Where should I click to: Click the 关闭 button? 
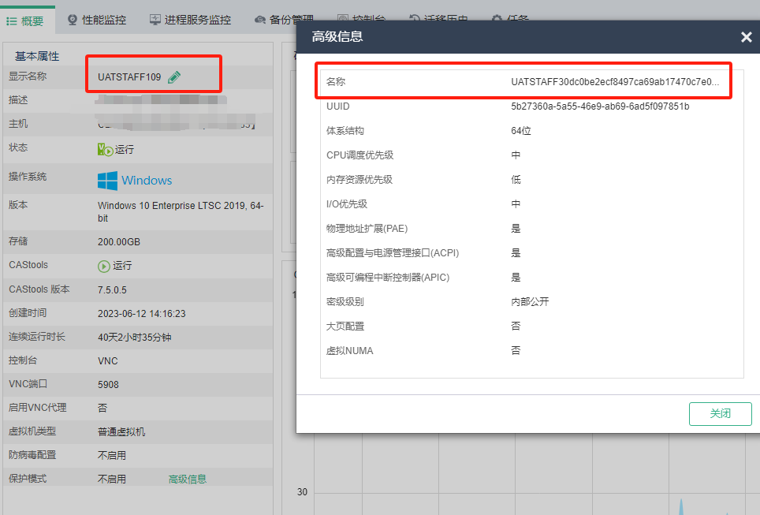pyautogui.click(x=721, y=413)
